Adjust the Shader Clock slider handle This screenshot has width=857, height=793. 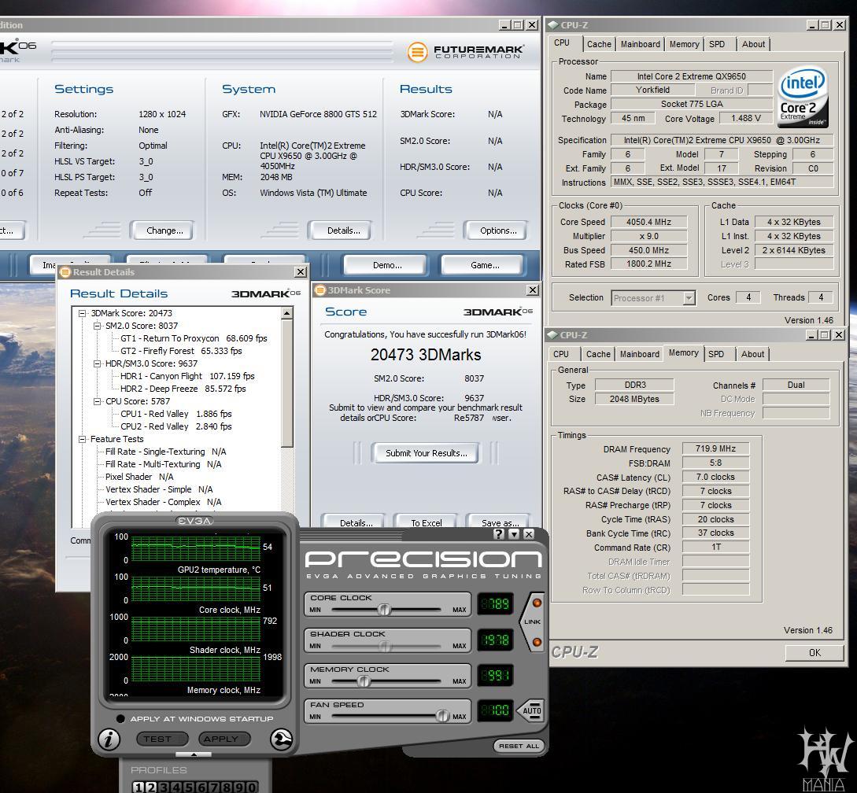385,645
